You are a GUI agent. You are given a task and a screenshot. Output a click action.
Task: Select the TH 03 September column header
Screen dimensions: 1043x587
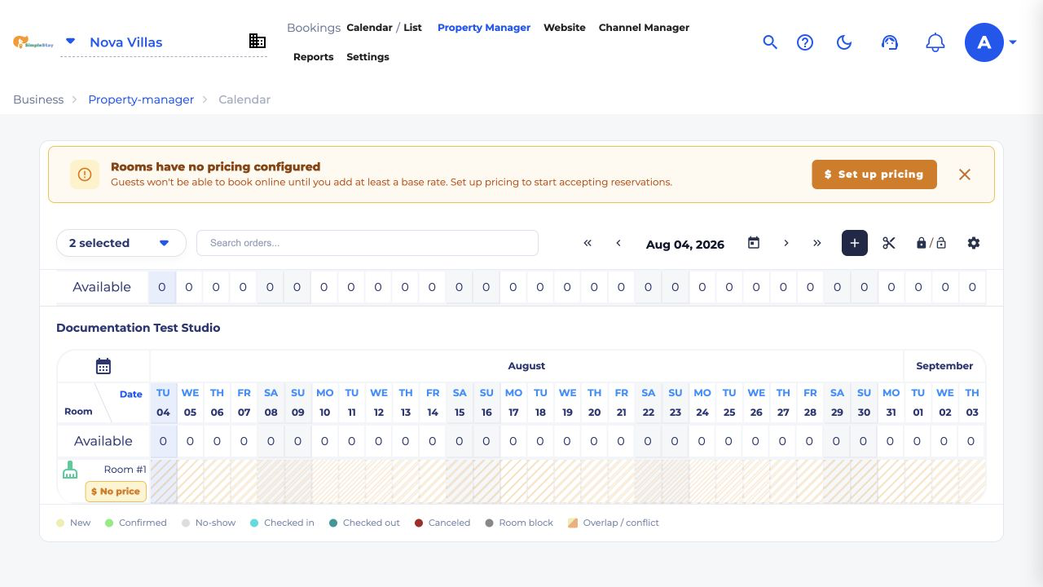click(972, 403)
